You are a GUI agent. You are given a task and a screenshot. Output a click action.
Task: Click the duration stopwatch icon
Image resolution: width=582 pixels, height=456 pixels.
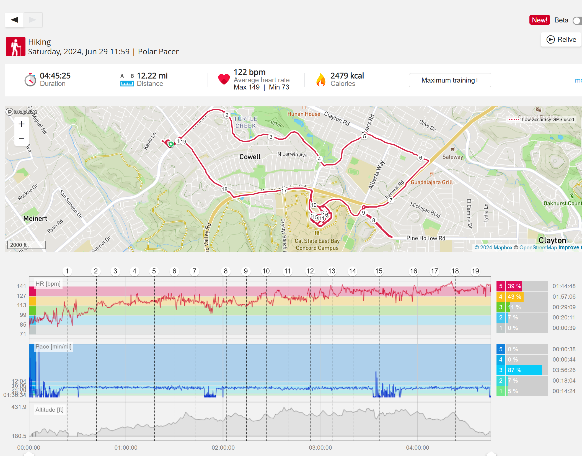tap(30, 80)
